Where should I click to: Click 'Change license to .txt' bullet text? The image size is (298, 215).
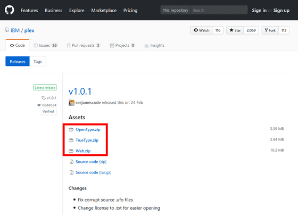(119, 208)
